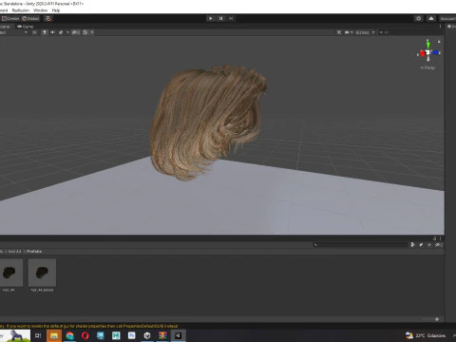Screen dimensions: 456x342
Task: Open the Gizmos dropdown menu
Action: click(365, 32)
